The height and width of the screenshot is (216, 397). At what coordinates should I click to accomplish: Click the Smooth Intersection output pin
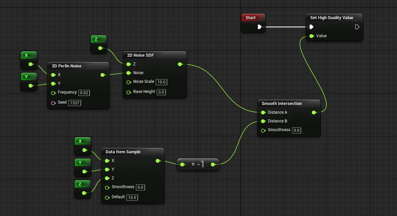[314, 112]
